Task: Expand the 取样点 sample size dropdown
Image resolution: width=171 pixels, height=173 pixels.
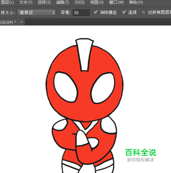Action: [x=37, y=13]
